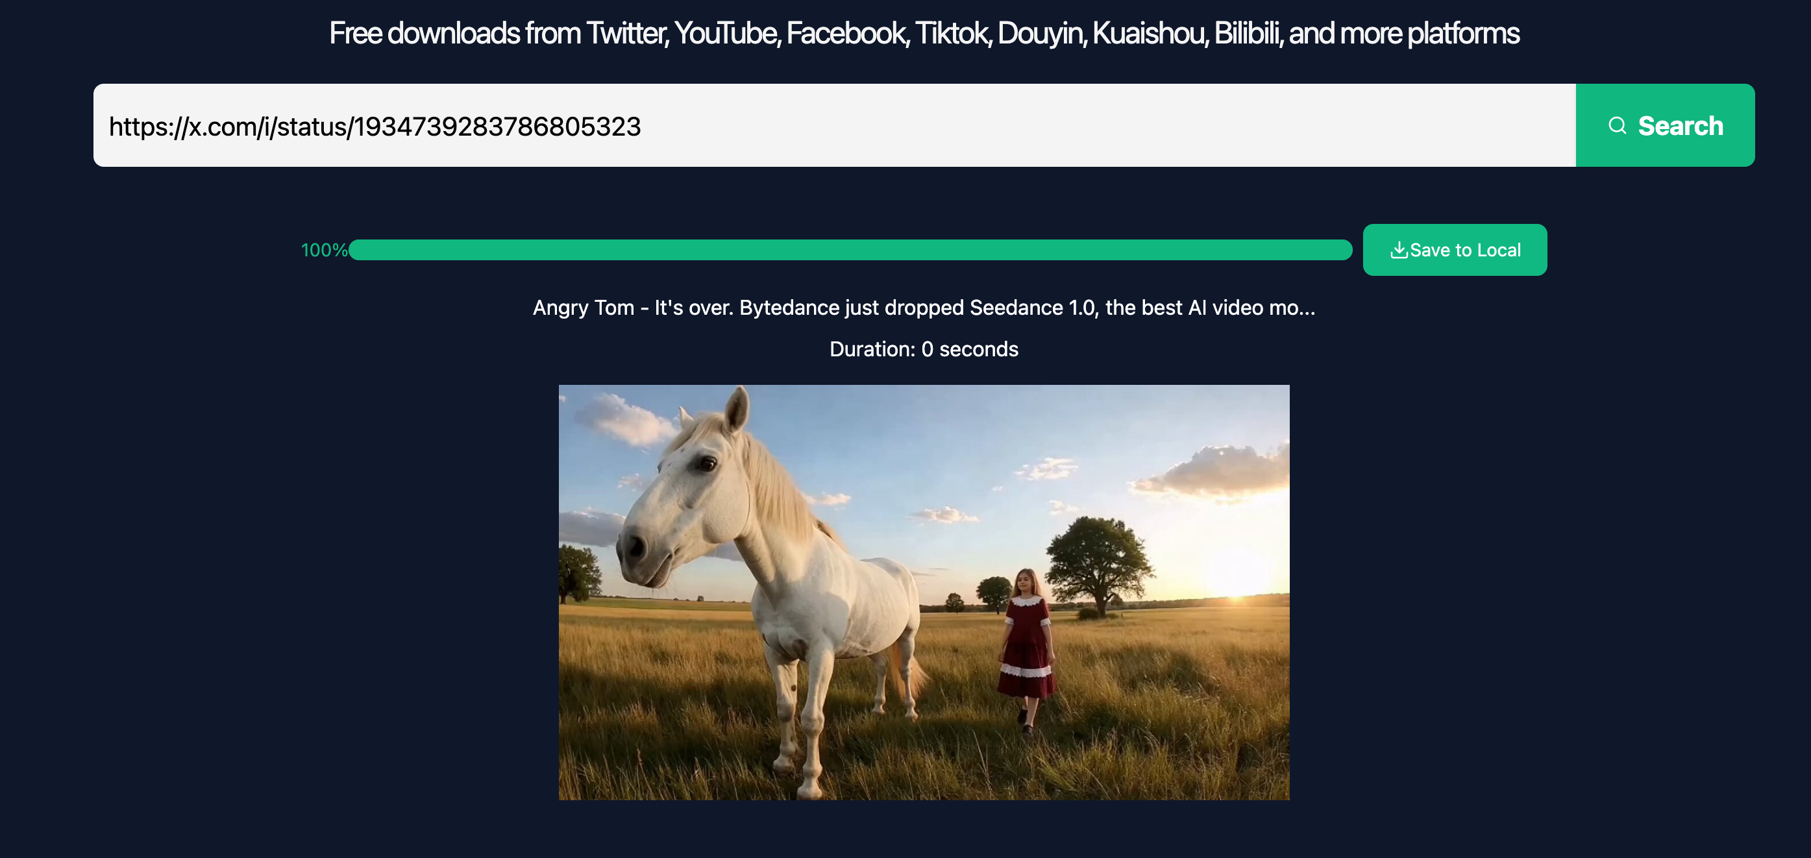1811x858 pixels.
Task: Click the word Douyin in the heading
Action: coord(1041,34)
